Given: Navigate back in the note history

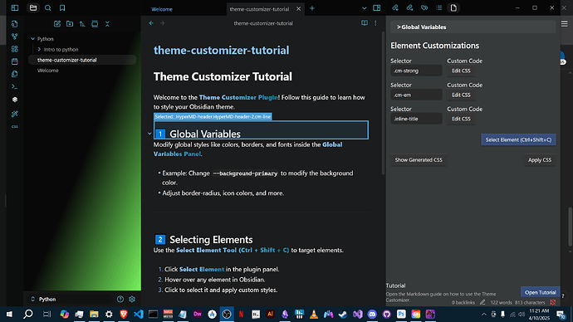Looking at the screenshot, I should [x=151, y=23].
